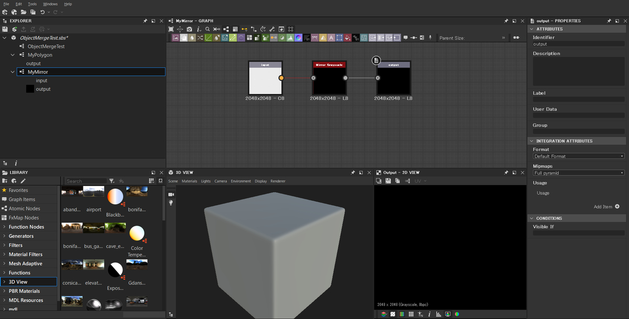
Task: Save package with Explorer floppy icon
Action: tap(5, 29)
